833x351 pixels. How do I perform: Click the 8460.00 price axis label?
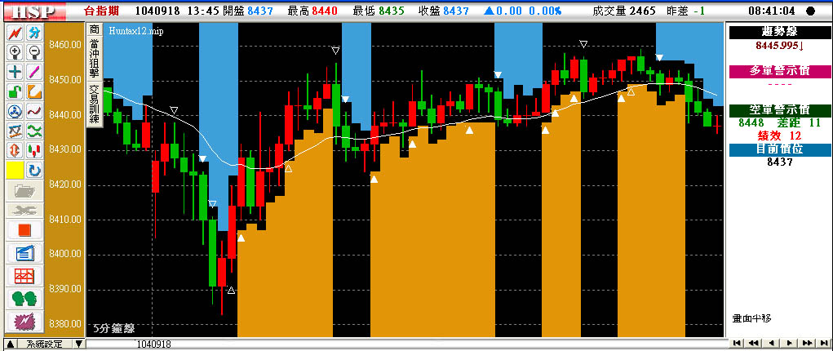tap(64, 45)
